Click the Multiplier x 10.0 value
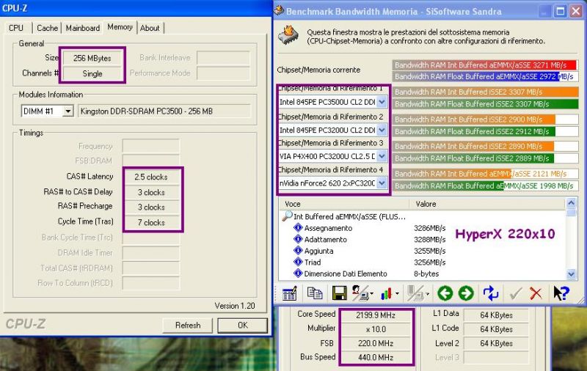587x371 pixels. point(376,329)
